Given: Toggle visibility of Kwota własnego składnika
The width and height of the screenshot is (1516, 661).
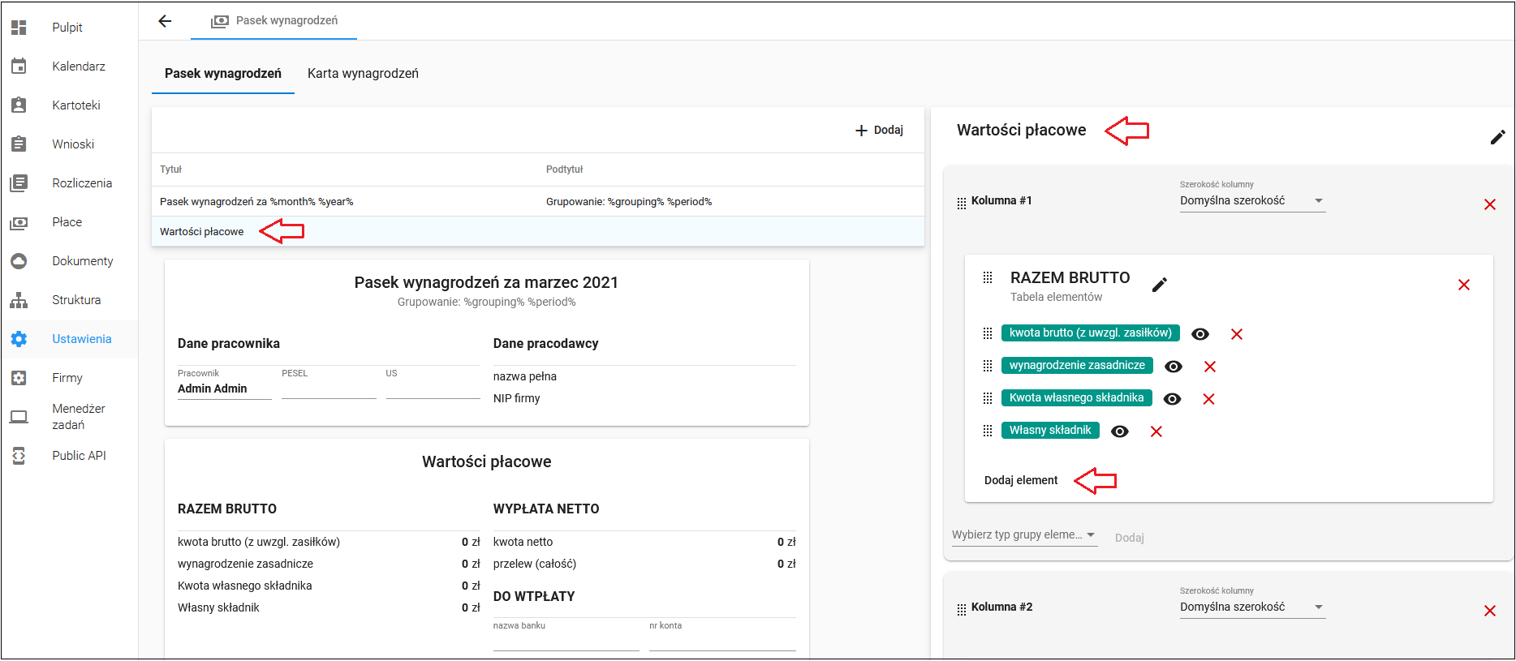Looking at the screenshot, I should (1172, 399).
